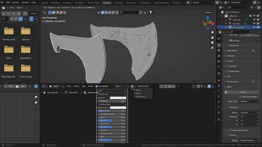Viewport: 262px width, 147px height.
Task: Open the File menu
Action: click(x=2, y=2)
